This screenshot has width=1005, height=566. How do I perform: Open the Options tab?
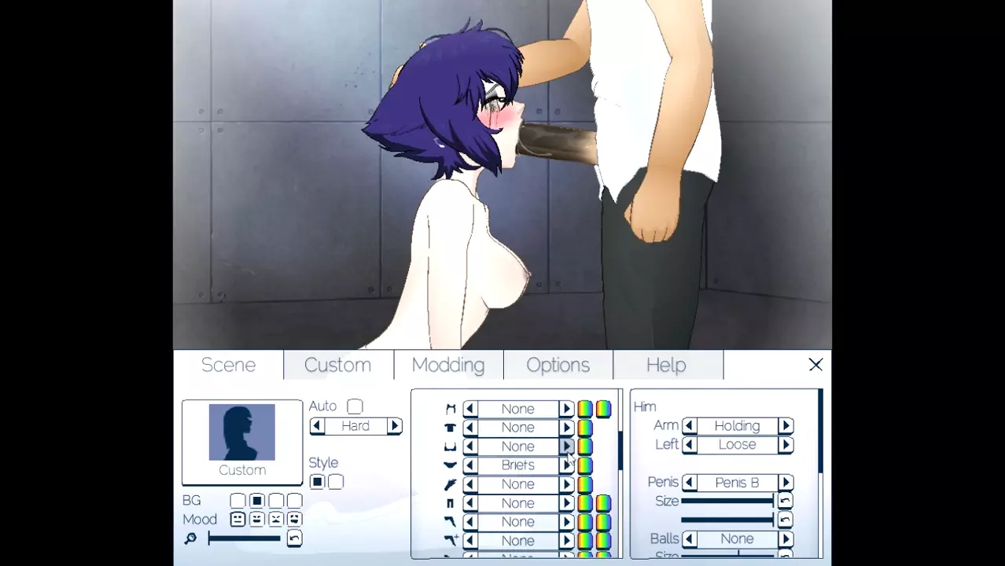click(x=558, y=365)
